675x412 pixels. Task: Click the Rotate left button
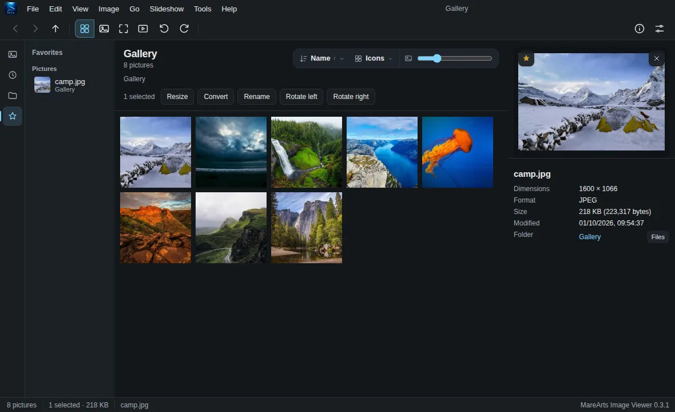point(301,97)
